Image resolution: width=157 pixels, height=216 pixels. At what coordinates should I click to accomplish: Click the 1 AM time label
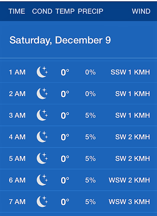coord(17,72)
